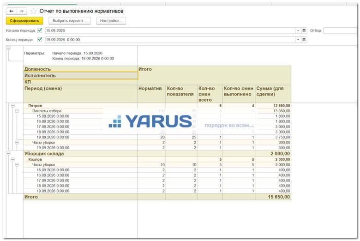Screen dimensions: 360x241
Task: Open calendar picker for Конец периода
Action: [x=304, y=40]
